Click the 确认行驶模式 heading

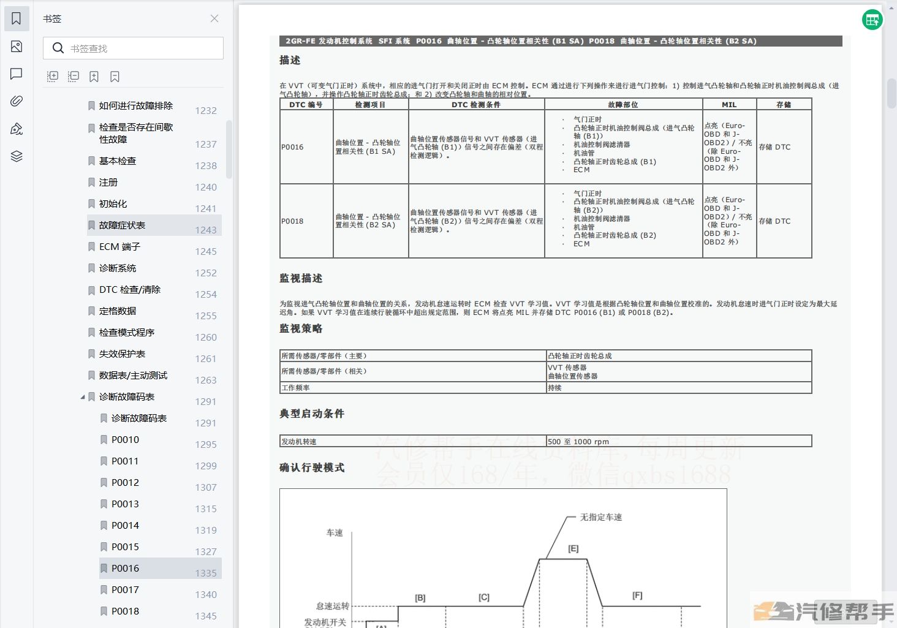point(312,467)
